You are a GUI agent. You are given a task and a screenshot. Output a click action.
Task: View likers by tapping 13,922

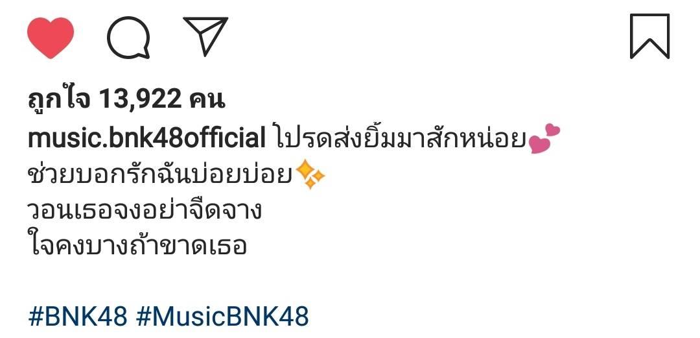(x=140, y=99)
